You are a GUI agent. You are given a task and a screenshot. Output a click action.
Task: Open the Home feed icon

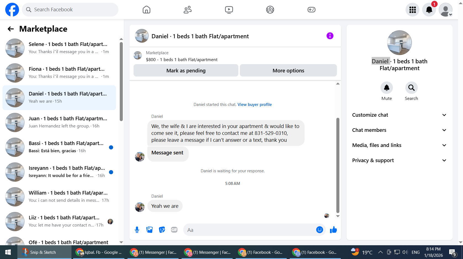click(x=147, y=10)
